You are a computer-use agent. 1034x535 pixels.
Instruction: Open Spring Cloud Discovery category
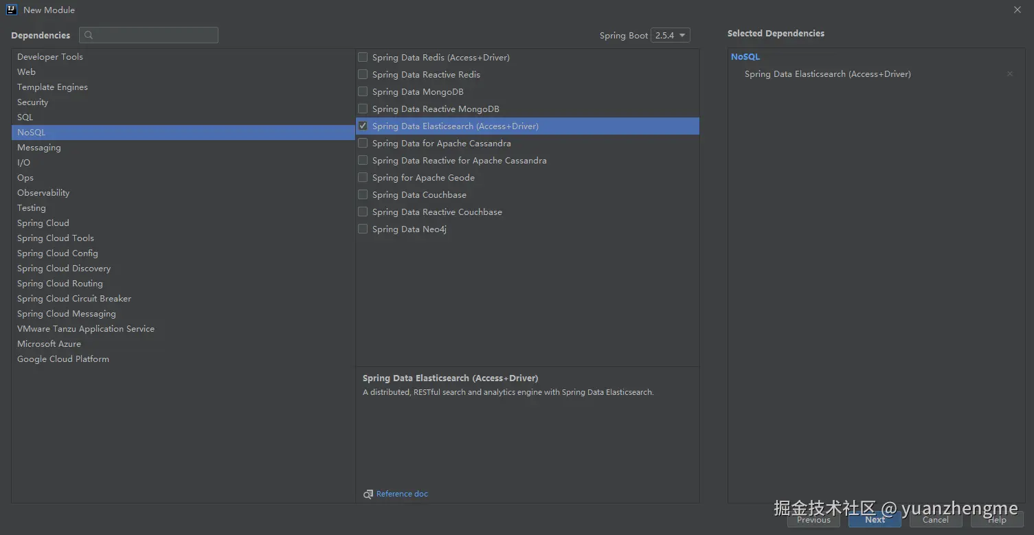click(183, 269)
